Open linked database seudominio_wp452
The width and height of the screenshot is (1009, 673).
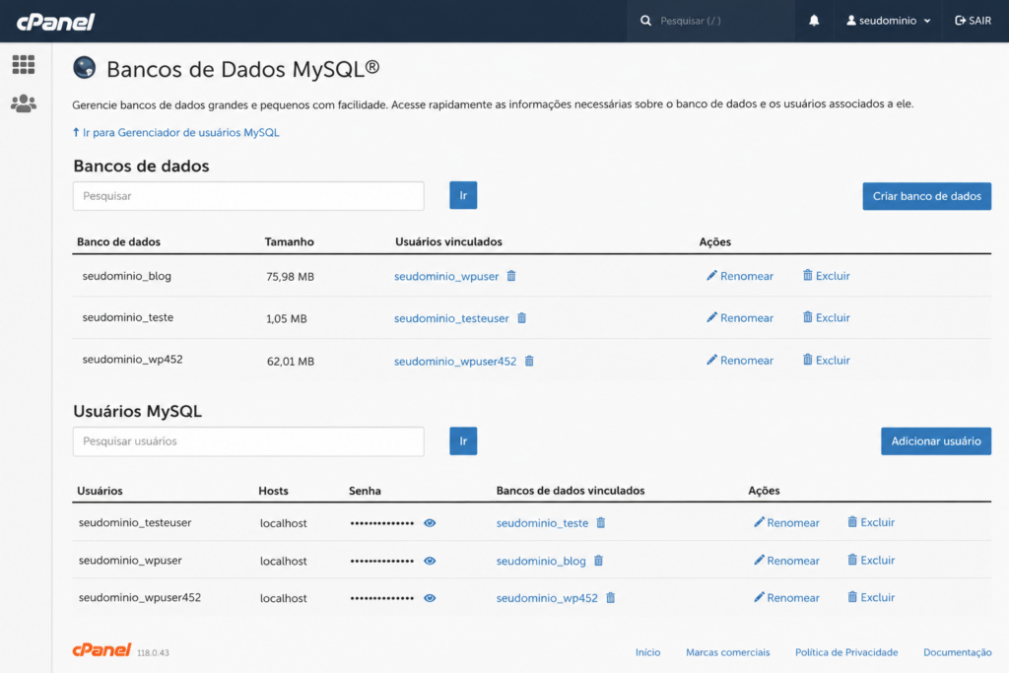point(547,598)
